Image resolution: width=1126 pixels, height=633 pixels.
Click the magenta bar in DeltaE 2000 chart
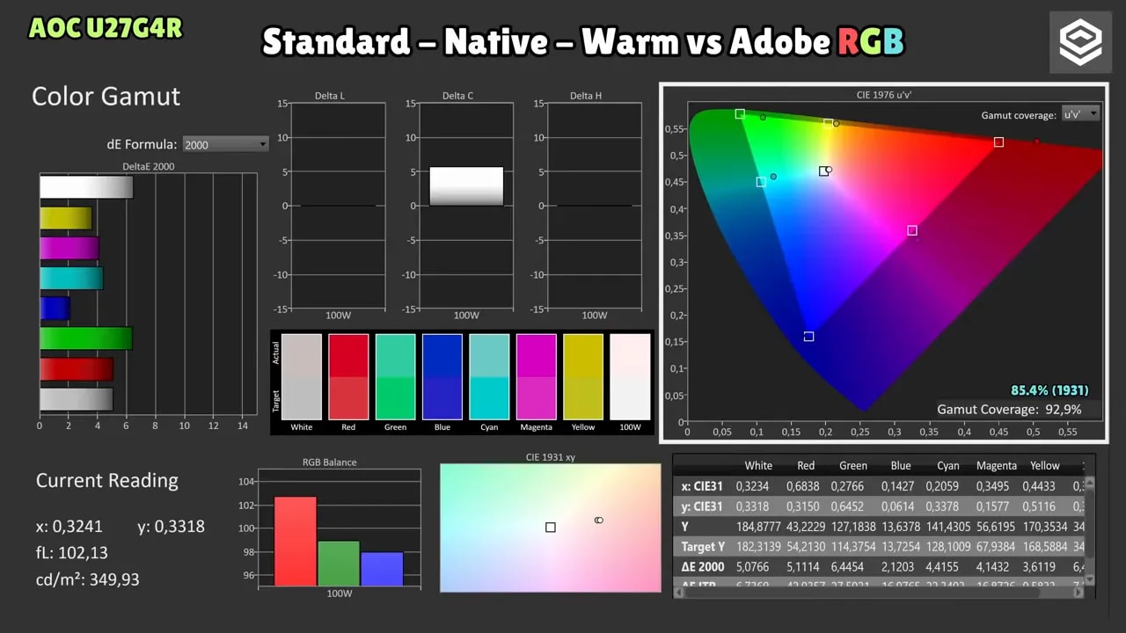coord(69,248)
